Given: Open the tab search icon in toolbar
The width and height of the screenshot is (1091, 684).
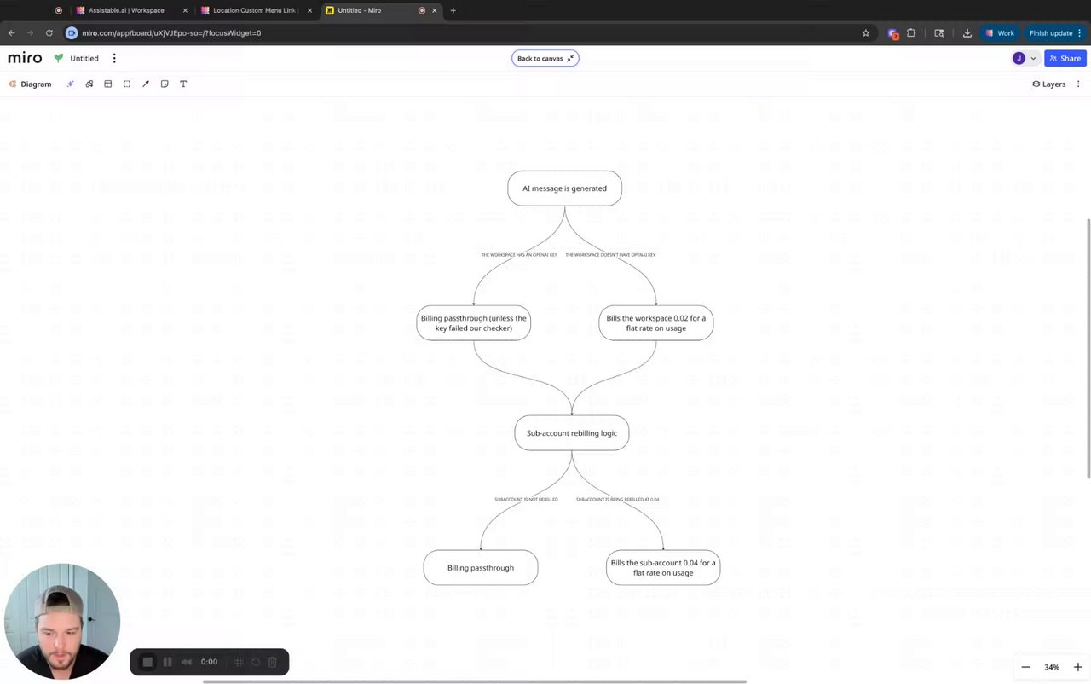Looking at the screenshot, I should click(939, 33).
